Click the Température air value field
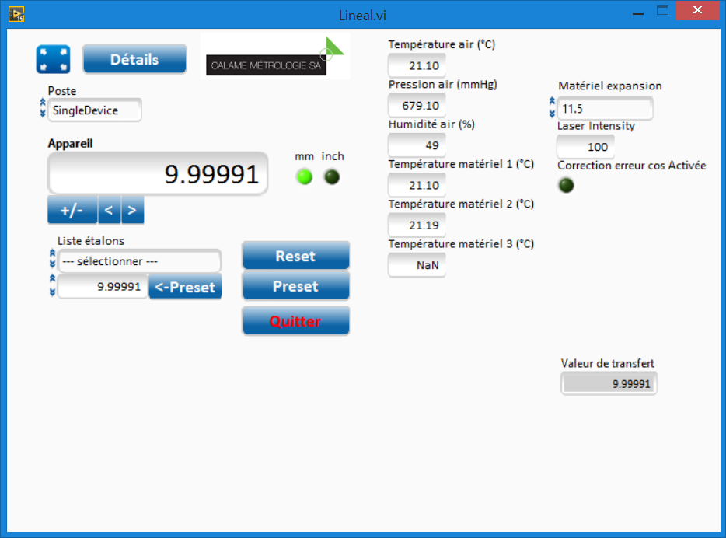726x538 pixels. tap(417, 66)
